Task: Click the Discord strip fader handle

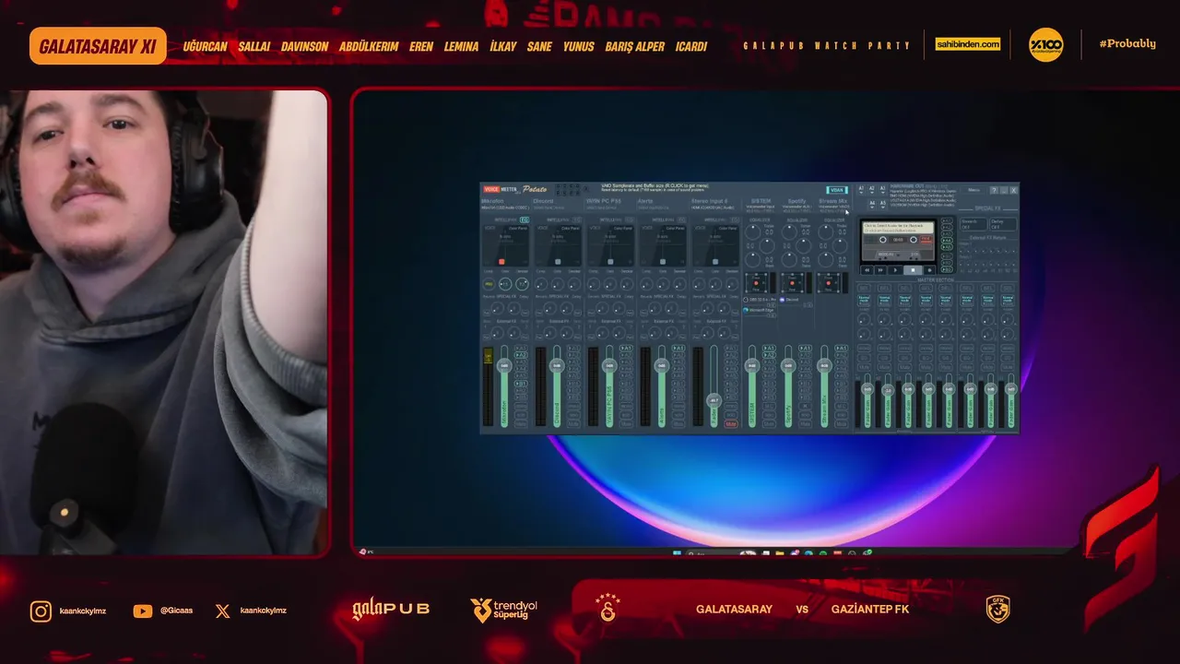Action: point(557,365)
